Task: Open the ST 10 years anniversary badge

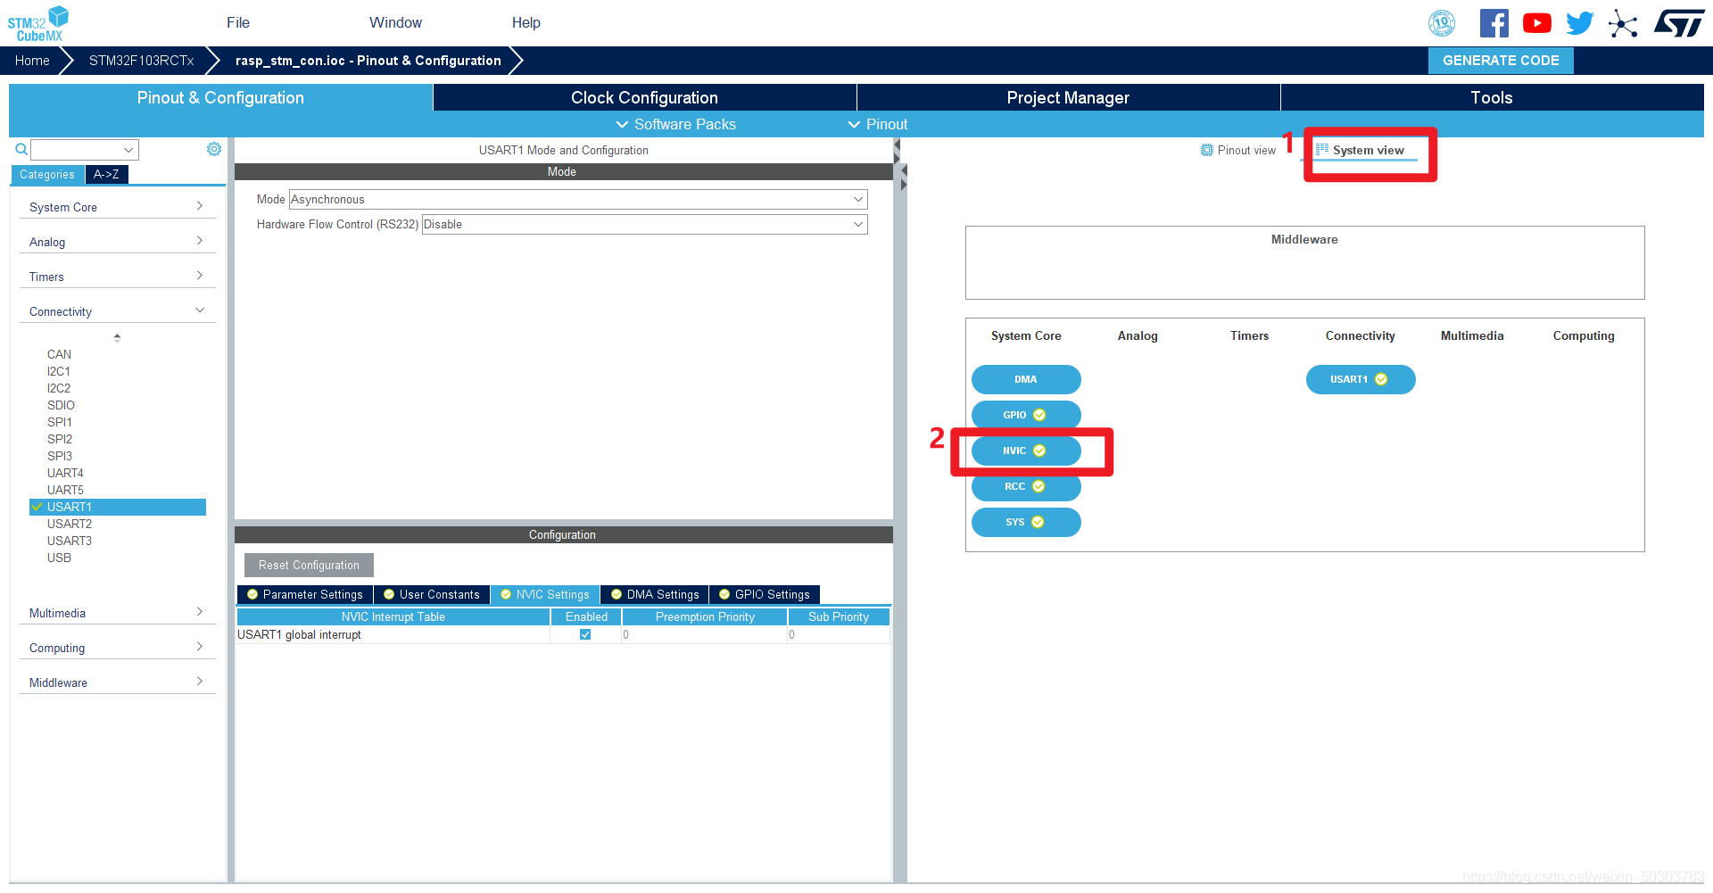Action: click(x=1442, y=23)
